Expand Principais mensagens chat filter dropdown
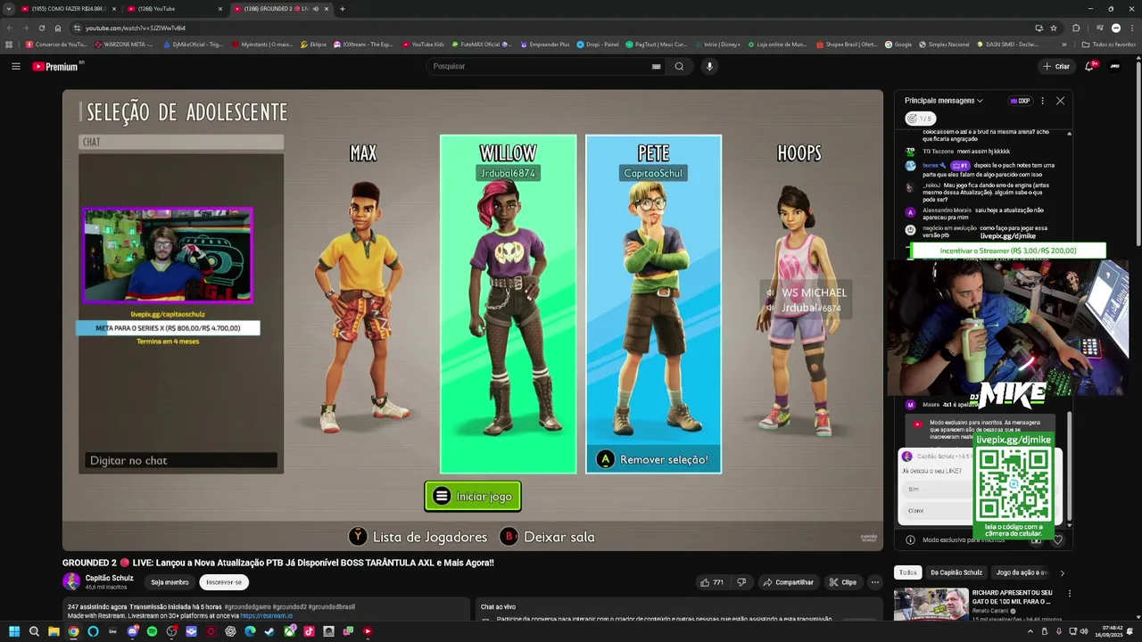Screen dimensions: 1142x642 pyautogui.click(x=944, y=101)
